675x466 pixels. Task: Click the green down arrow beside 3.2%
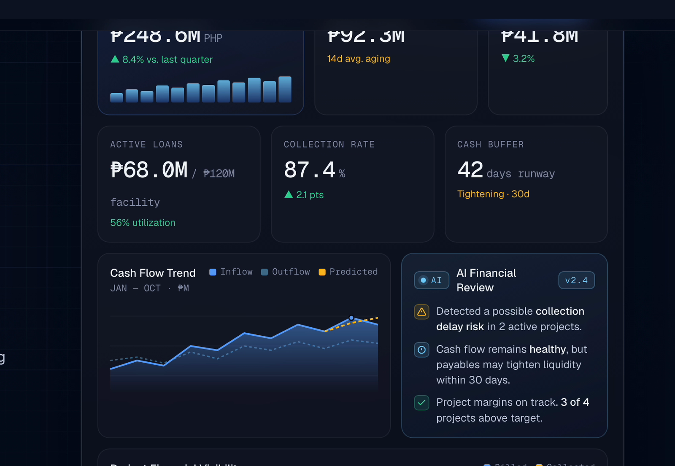[505, 58]
